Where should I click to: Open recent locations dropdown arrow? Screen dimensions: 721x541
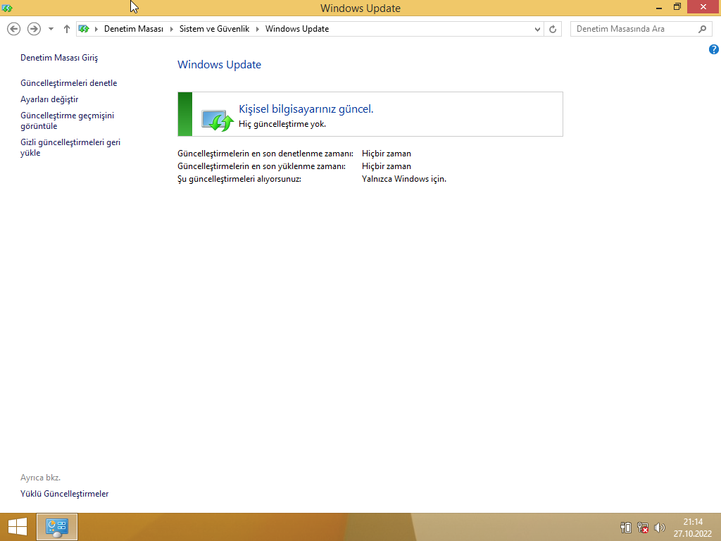51,29
